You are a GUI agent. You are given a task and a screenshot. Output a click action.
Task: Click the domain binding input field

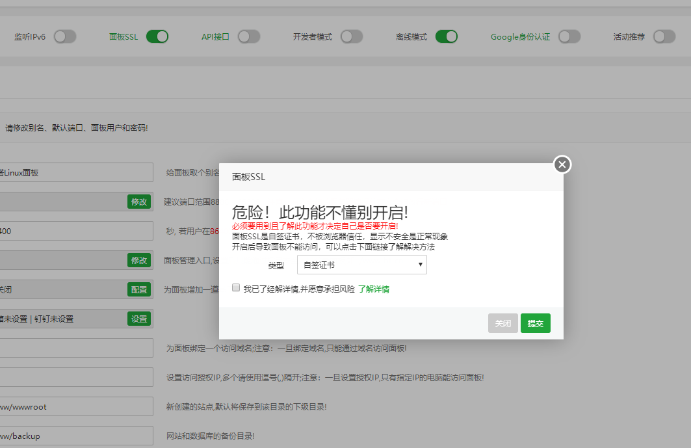click(x=76, y=348)
